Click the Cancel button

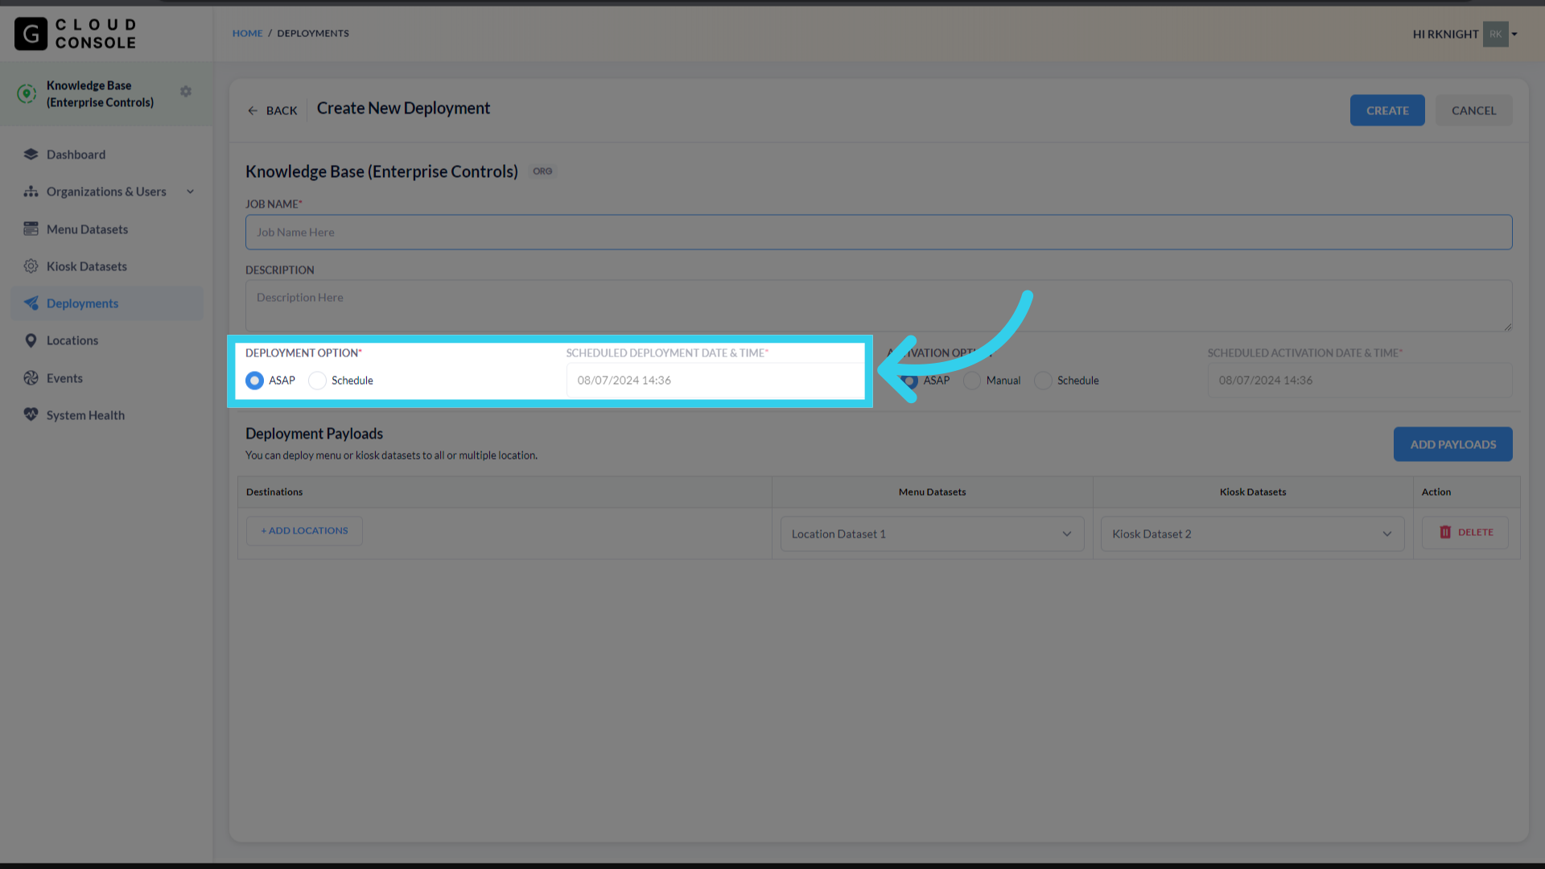pos(1473,110)
